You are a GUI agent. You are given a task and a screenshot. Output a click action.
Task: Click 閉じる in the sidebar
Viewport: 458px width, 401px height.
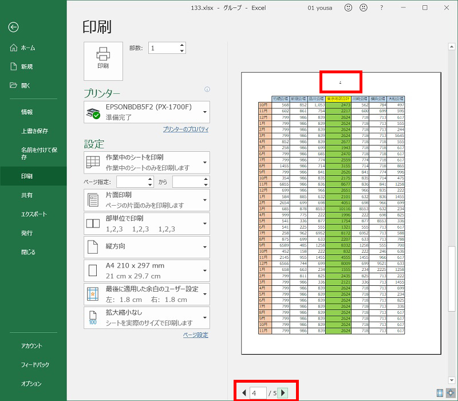pyautogui.click(x=33, y=252)
